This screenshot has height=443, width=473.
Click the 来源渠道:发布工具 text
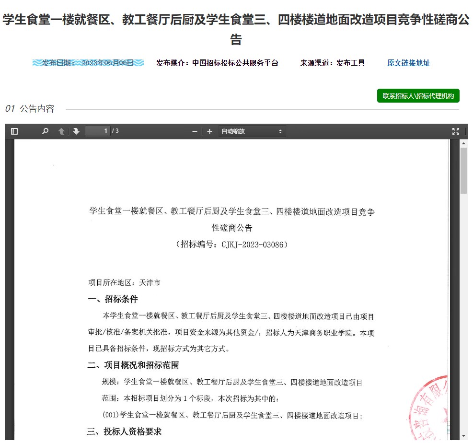click(x=332, y=63)
